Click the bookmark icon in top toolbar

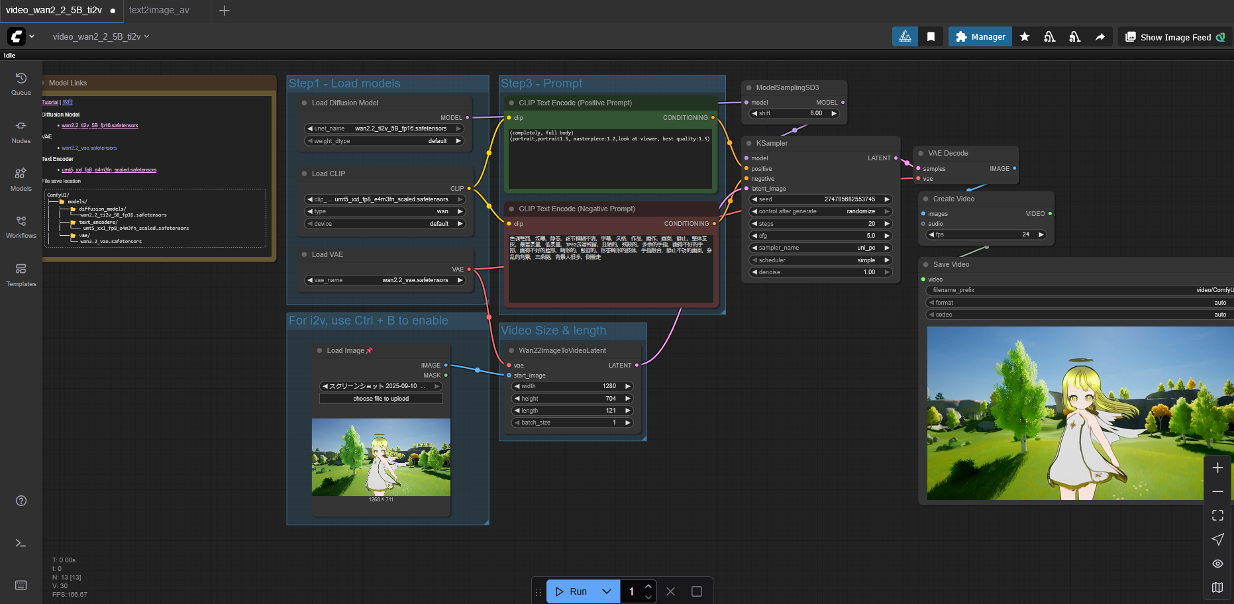pyautogui.click(x=931, y=37)
